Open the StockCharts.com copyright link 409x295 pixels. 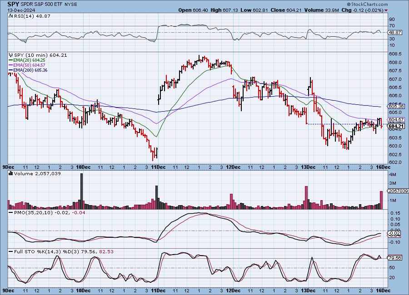coord(367,4)
